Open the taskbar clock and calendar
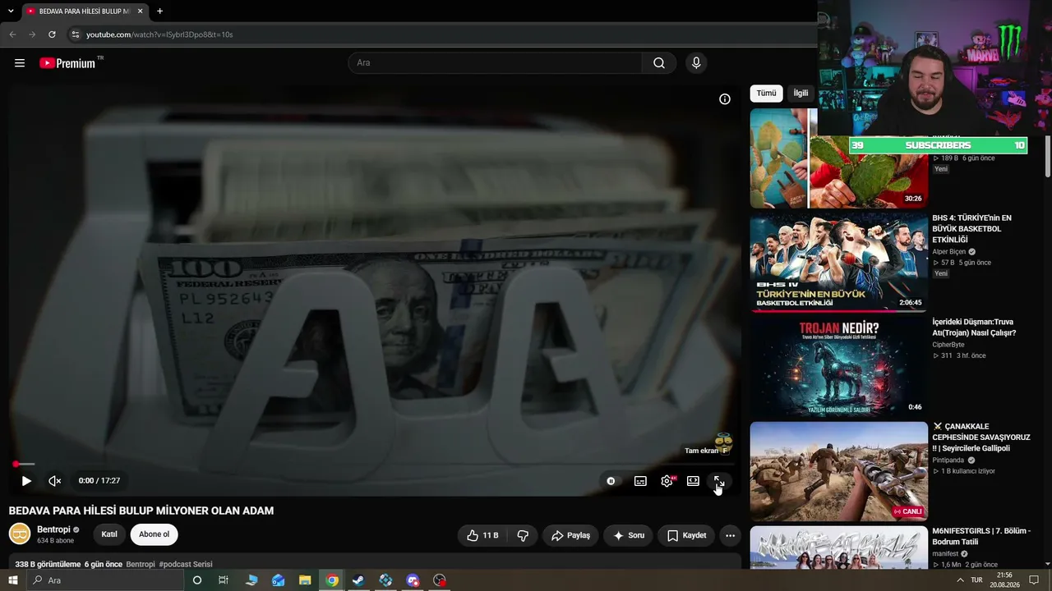The image size is (1052, 591). [x=1004, y=580]
